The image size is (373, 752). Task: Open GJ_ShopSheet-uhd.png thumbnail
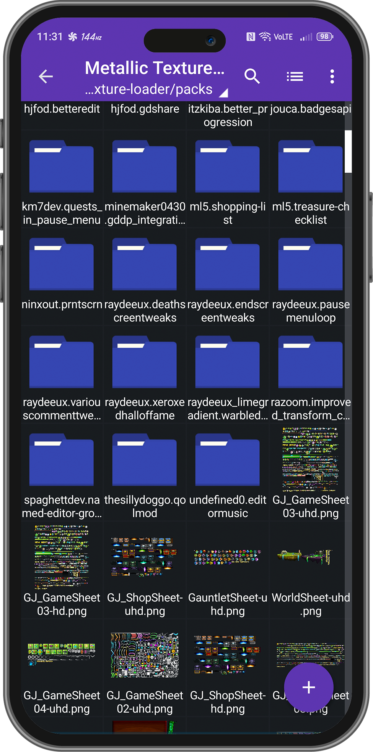(x=145, y=557)
